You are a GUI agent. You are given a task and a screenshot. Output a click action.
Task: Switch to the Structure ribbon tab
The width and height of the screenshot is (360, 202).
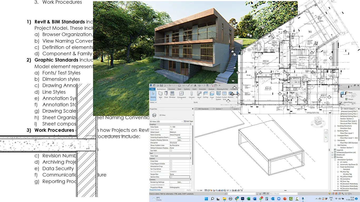click(172, 89)
